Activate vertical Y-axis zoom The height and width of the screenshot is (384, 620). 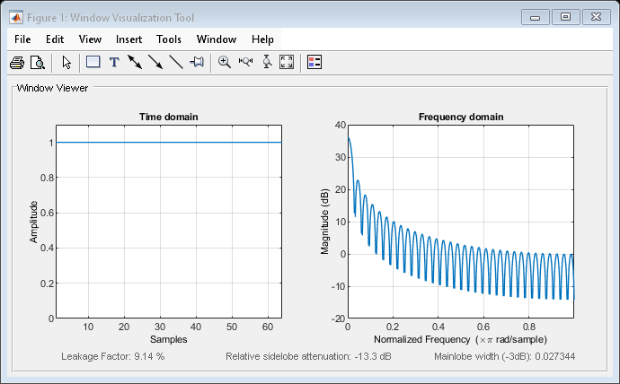click(x=267, y=63)
